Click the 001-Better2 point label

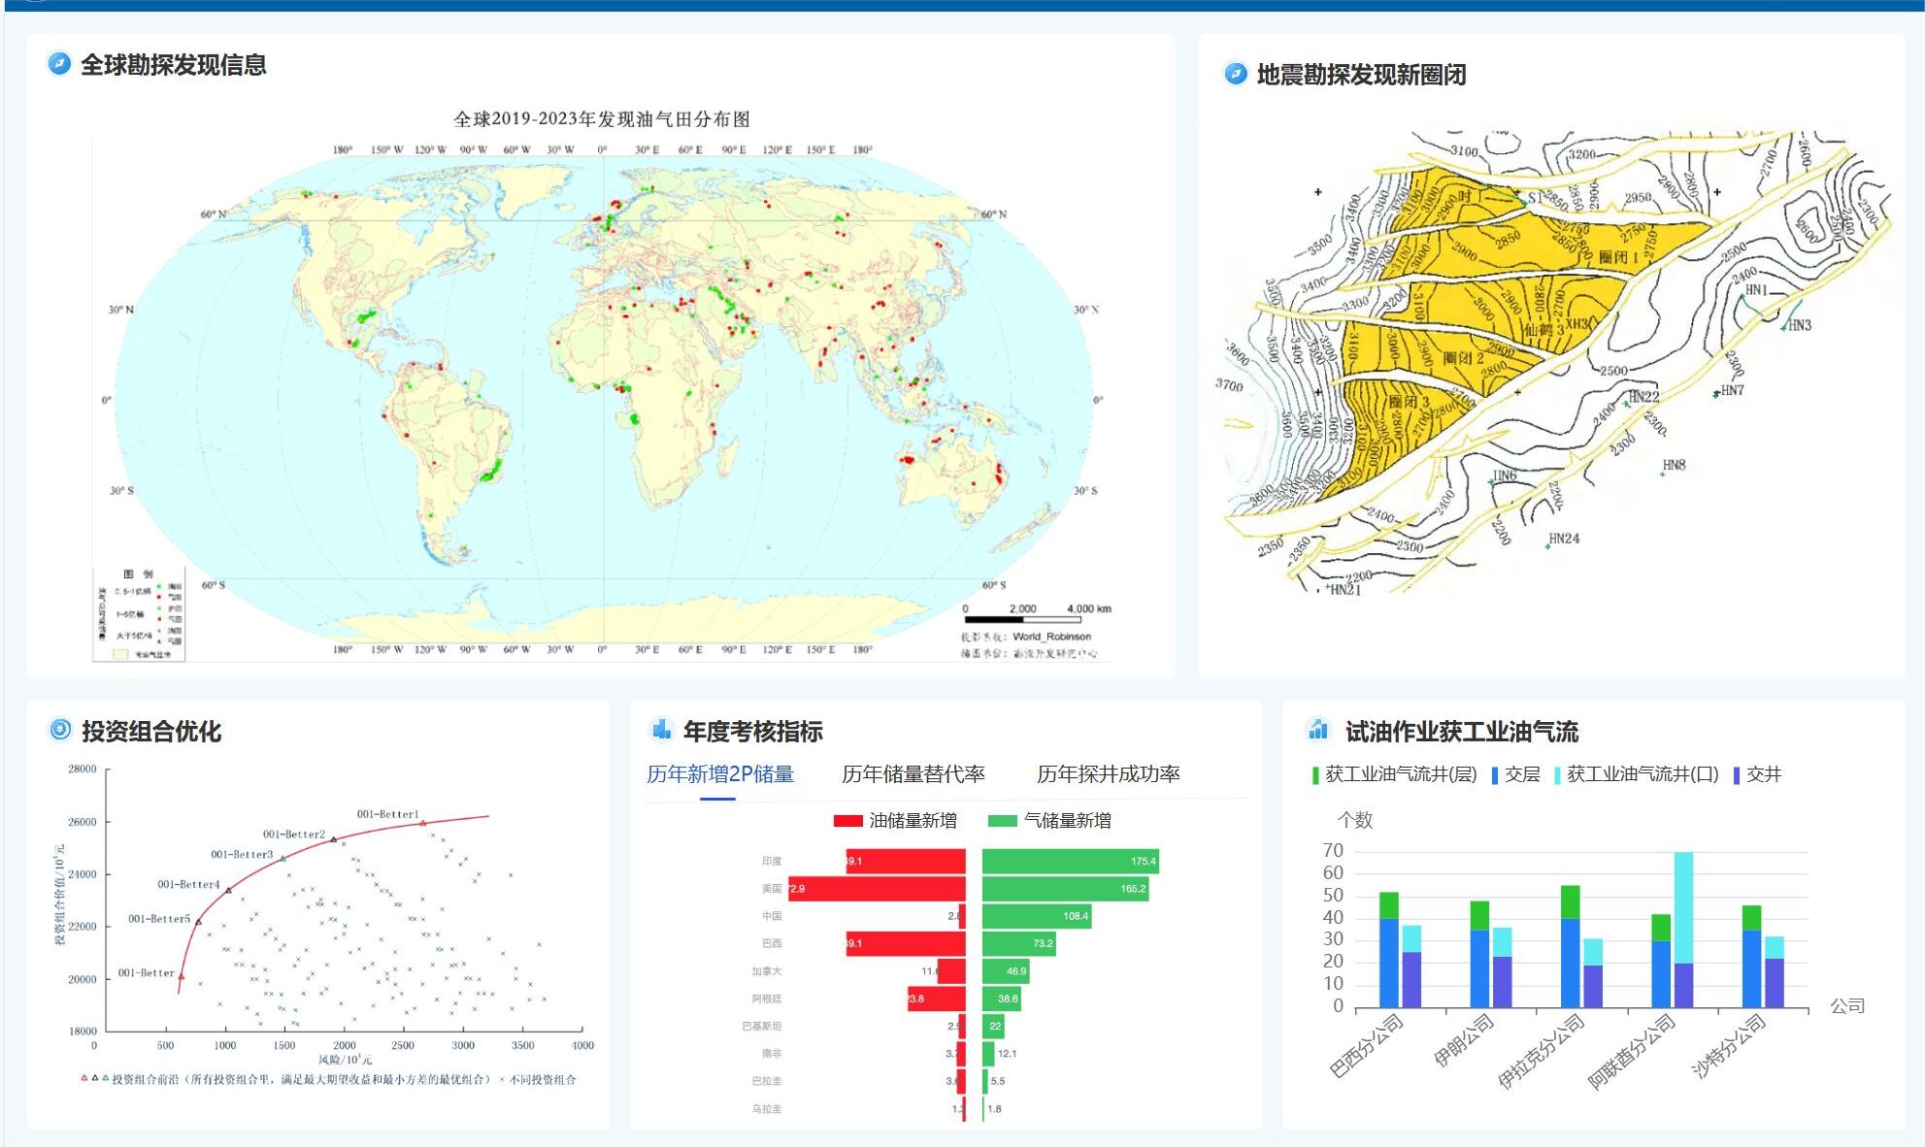294,835
